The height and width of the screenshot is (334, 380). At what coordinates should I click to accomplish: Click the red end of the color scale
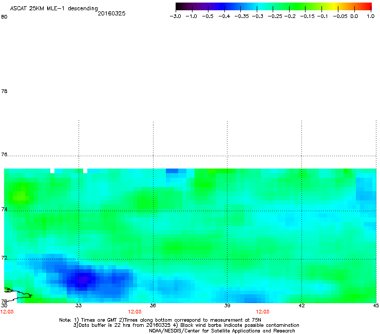click(x=368, y=7)
